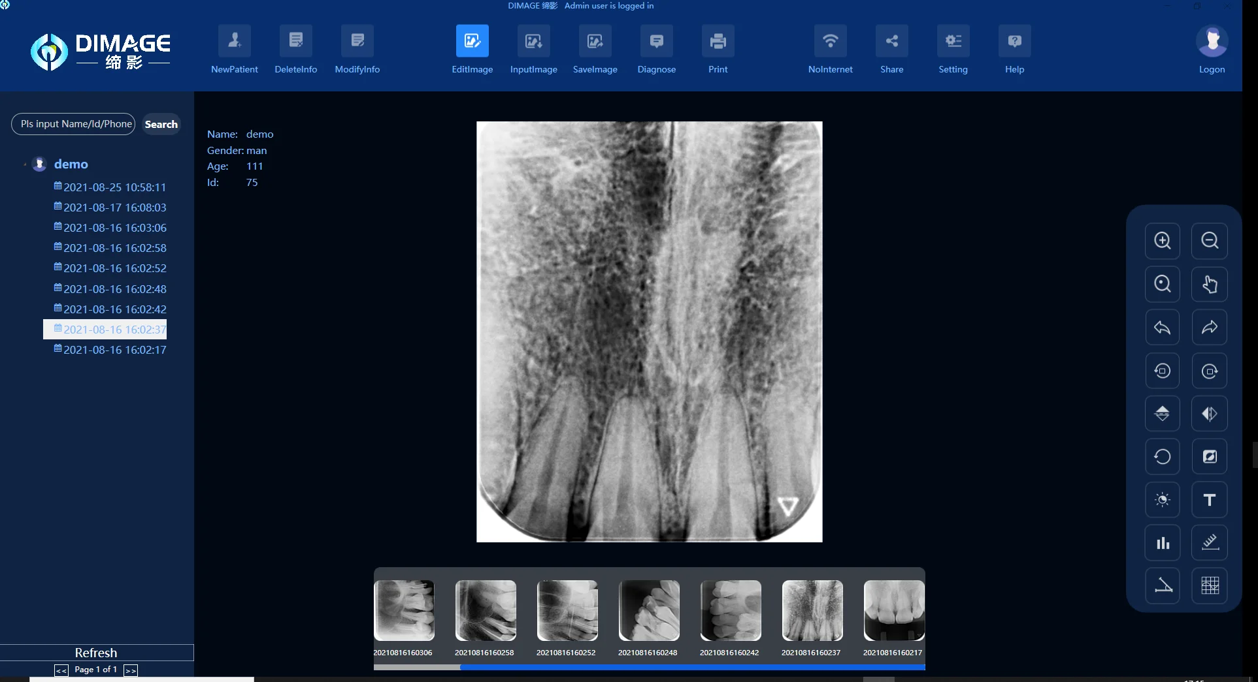Select the ruler measurement tool

pos(1210,542)
